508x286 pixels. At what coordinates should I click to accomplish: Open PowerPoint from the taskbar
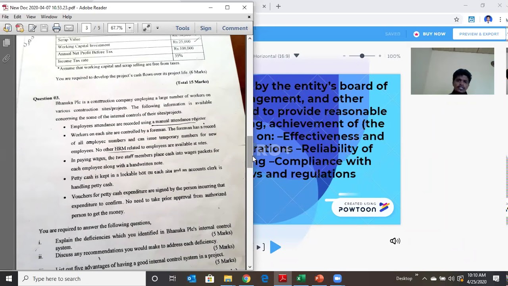(x=319, y=278)
